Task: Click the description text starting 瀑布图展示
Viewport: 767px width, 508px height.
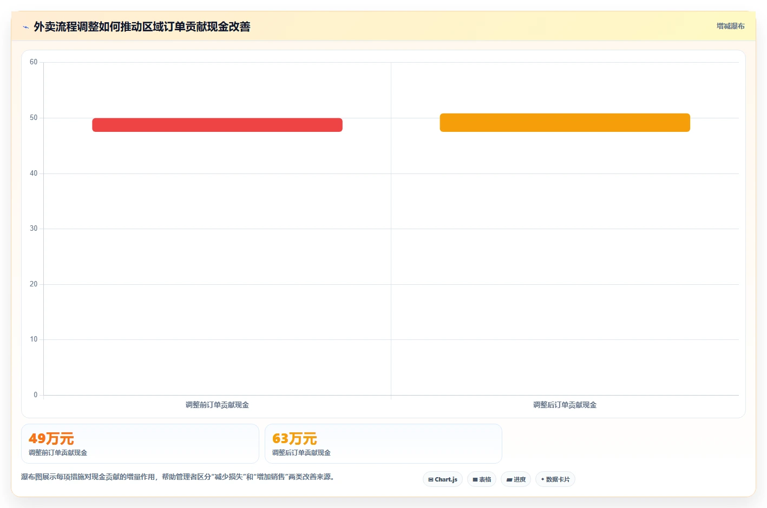Action: [x=179, y=477]
